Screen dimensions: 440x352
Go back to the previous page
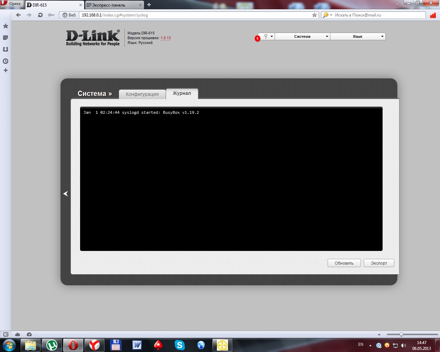(19, 15)
